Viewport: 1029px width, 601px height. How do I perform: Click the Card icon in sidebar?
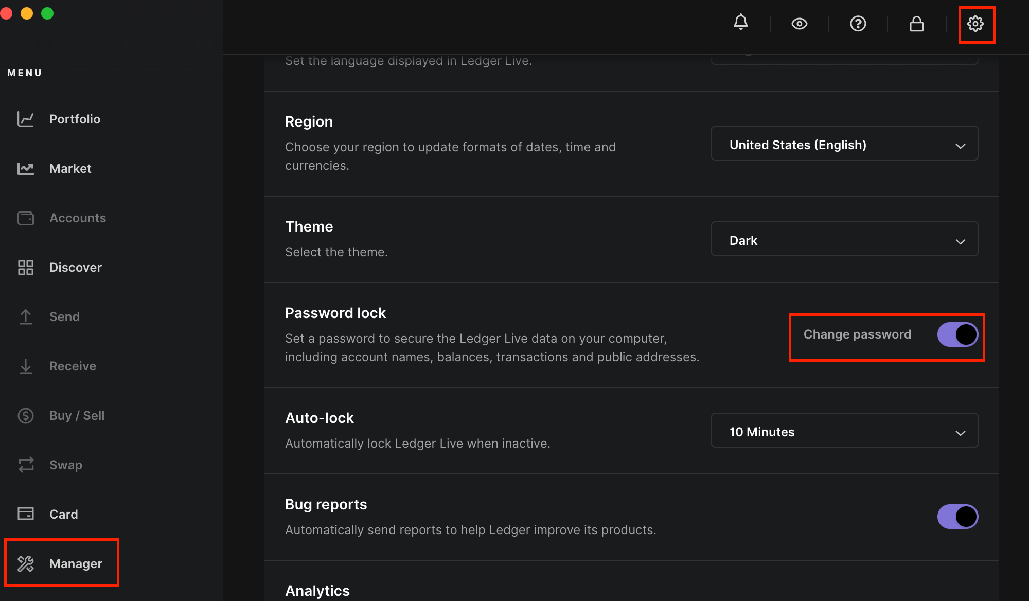[x=25, y=514]
